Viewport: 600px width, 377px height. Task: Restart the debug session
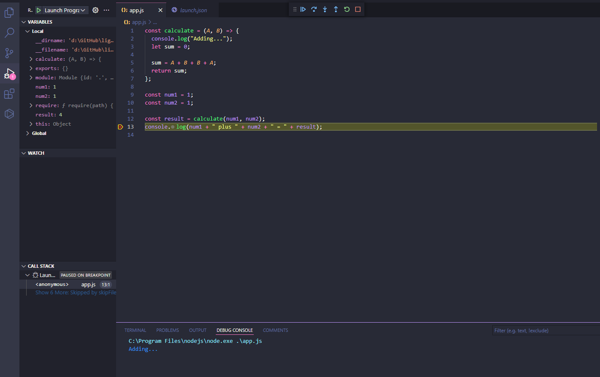coord(347,9)
